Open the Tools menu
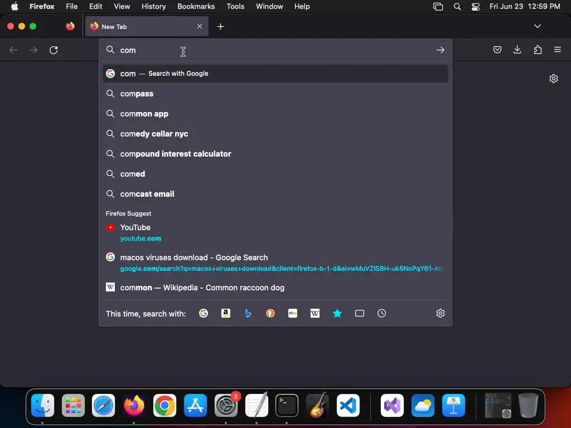This screenshot has width=571, height=428. point(235,7)
